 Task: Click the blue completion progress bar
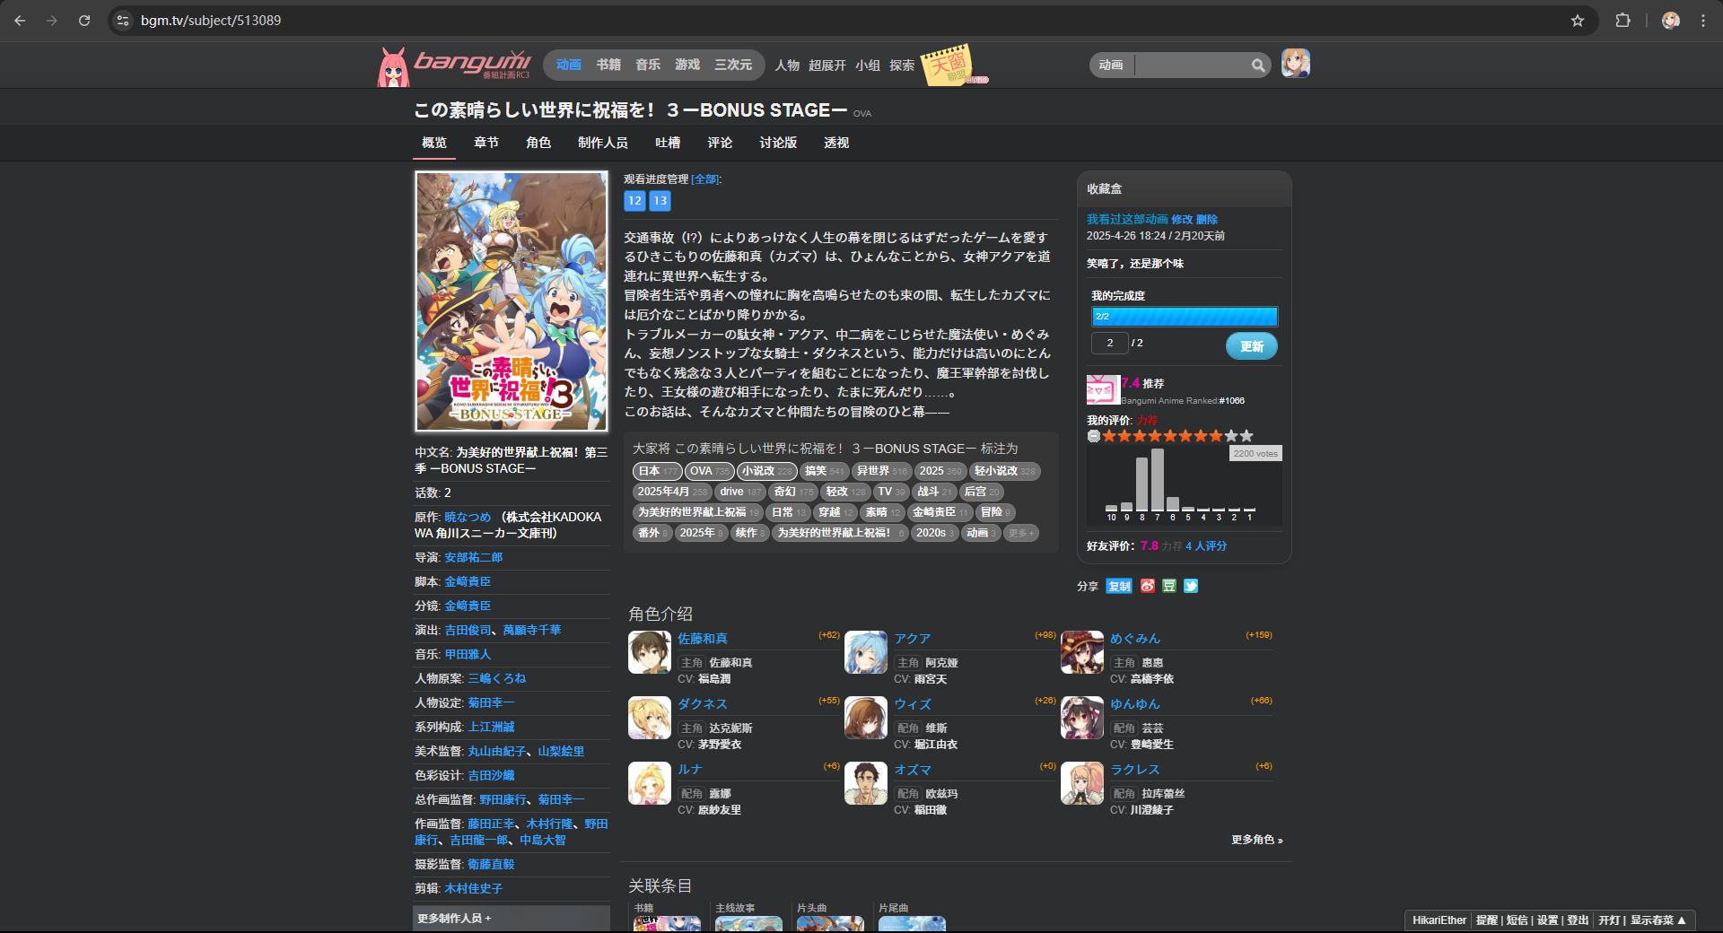[x=1185, y=317]
